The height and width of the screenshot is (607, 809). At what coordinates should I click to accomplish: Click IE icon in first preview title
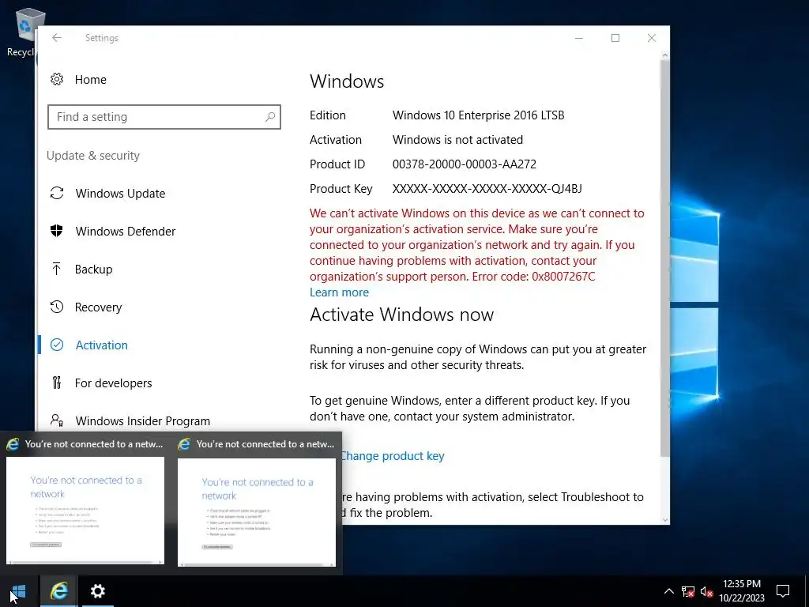[x=13, y=444]
